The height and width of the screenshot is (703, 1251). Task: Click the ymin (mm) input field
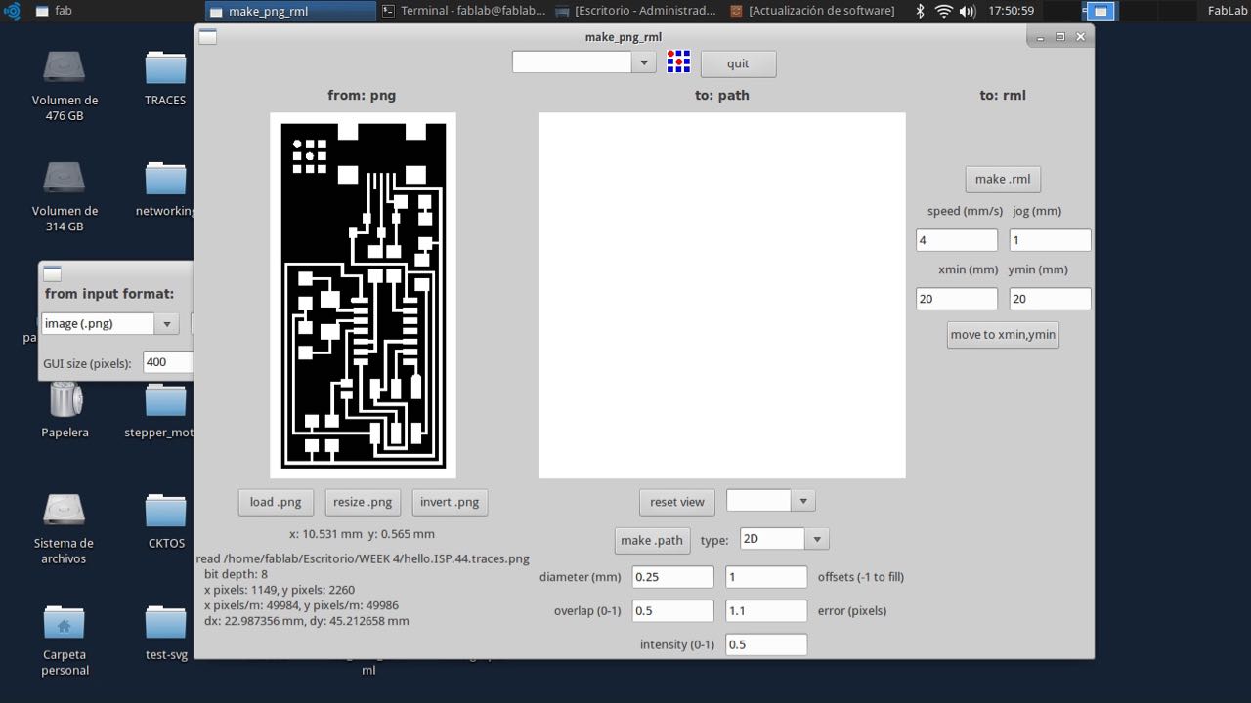click(x=1050, y=299)
